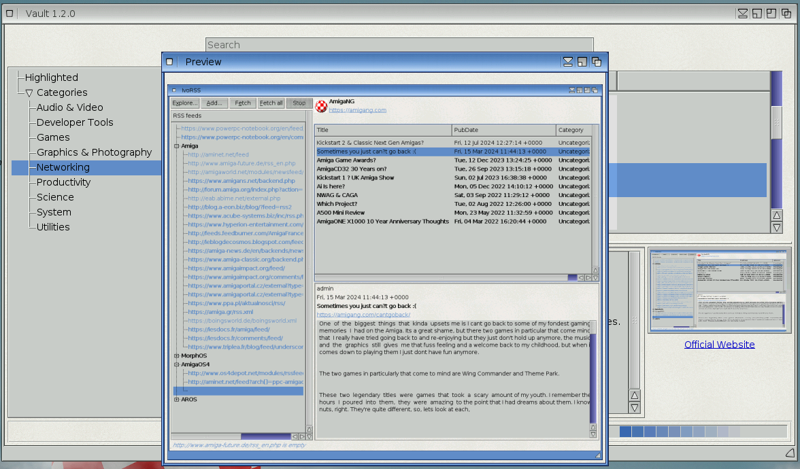Click the AmigaNG boing ball icon
This screenshot has height=469, width=800.
[x=321, y=106]
